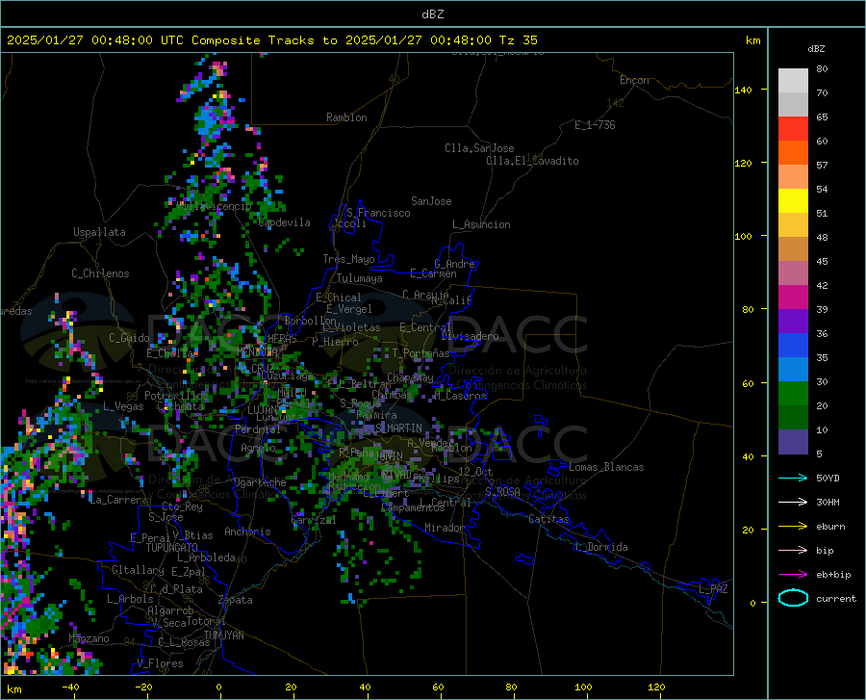Screen dimensions: 866x700
Task: Click the 30HM legend label
Action: [x=828, y=502]
